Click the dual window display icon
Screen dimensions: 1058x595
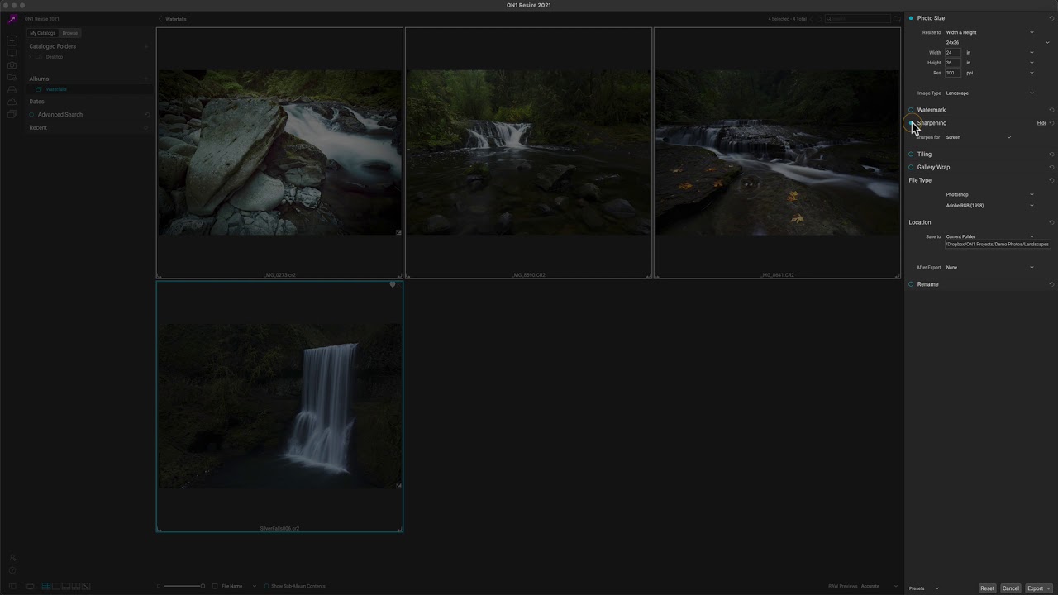click(30, 586)
